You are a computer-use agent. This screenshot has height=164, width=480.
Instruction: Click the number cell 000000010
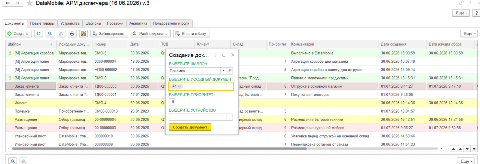(x=110, y=136)
